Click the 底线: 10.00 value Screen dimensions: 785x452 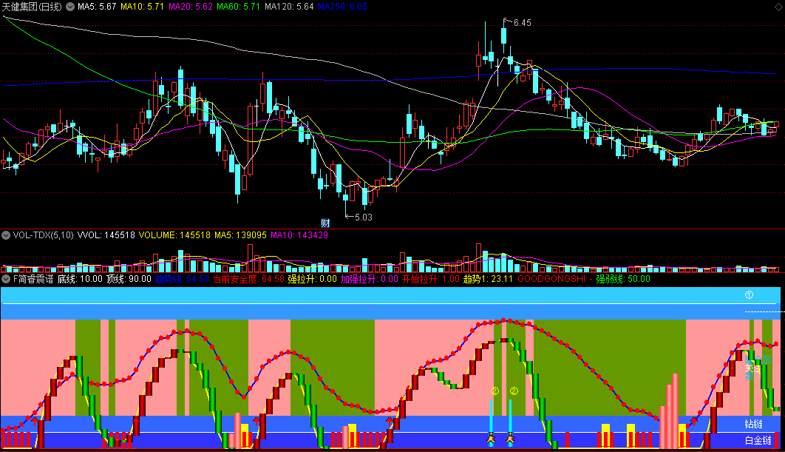click(x=80, y=279)
